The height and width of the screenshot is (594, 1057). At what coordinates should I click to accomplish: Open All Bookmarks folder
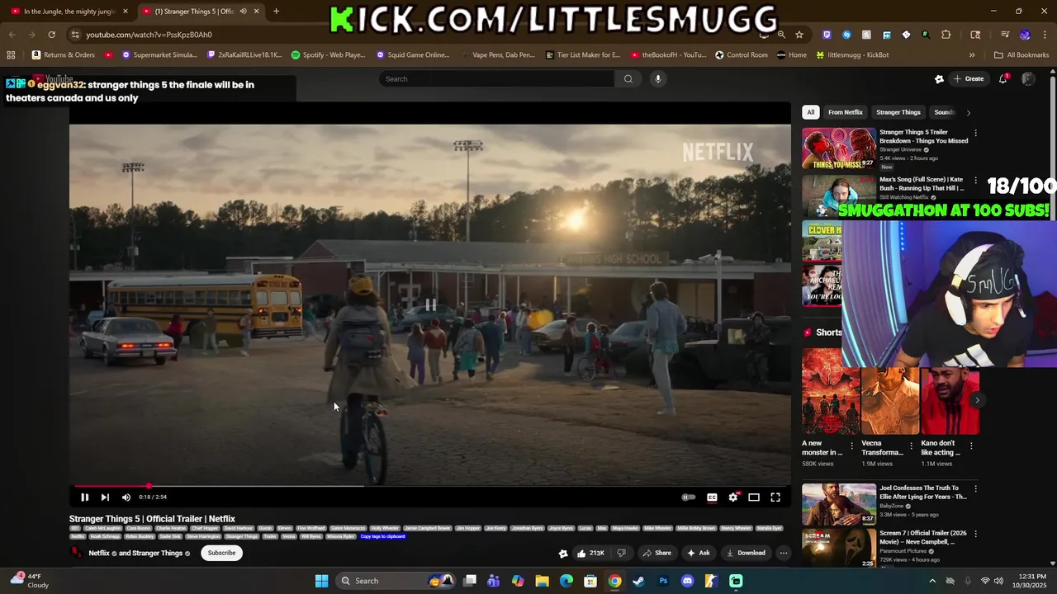point(1021,55)
